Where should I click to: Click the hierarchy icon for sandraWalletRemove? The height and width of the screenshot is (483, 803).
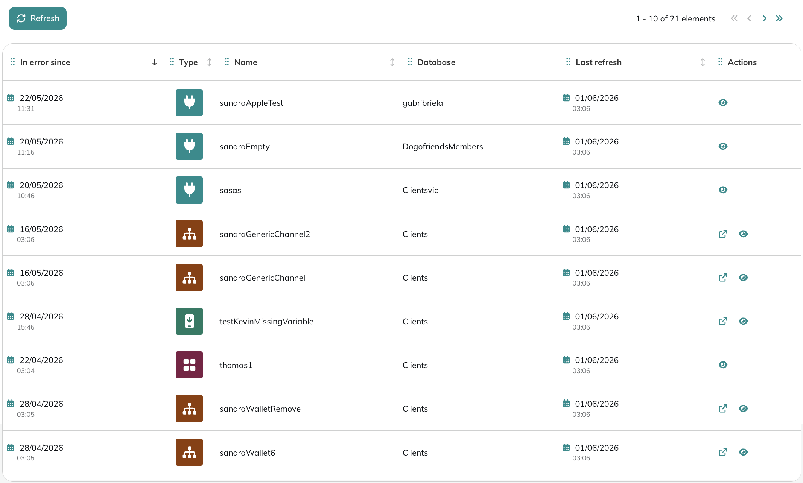click(x=189, y=409)
